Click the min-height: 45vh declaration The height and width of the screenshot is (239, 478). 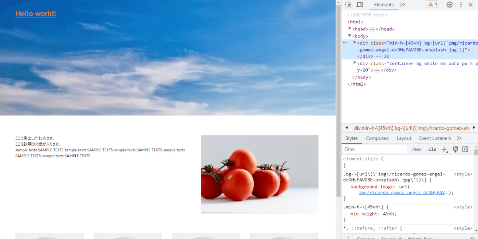373,214
